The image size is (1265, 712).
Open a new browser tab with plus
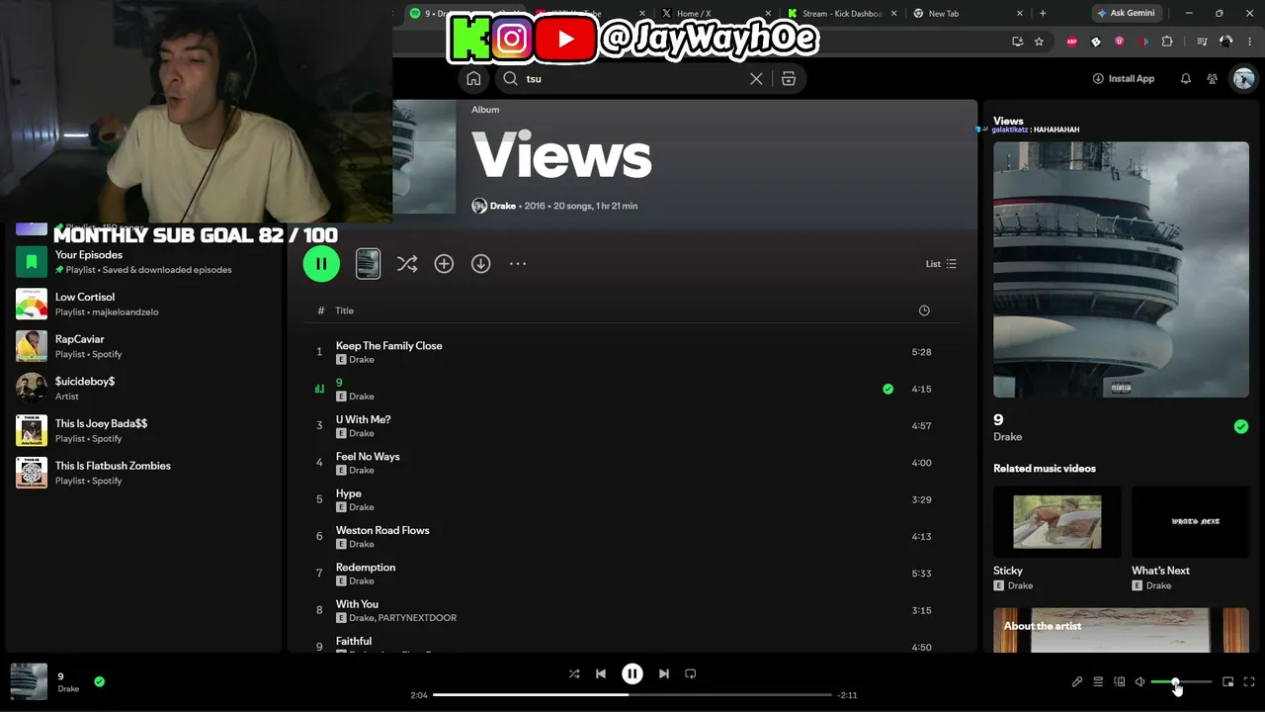(x=1043, y=14)
